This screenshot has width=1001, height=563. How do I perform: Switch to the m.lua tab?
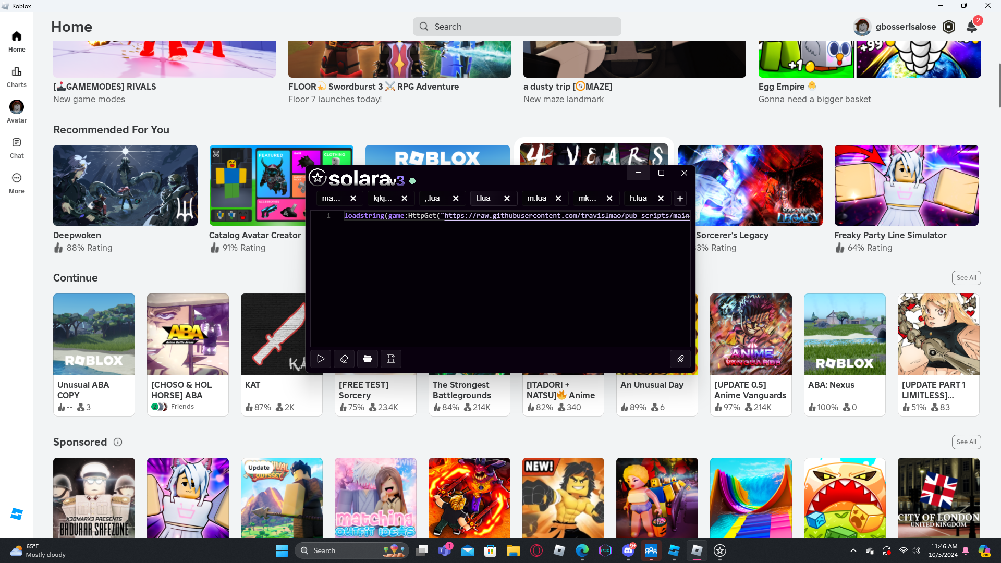pyautogui.click(x=537, y=198)
